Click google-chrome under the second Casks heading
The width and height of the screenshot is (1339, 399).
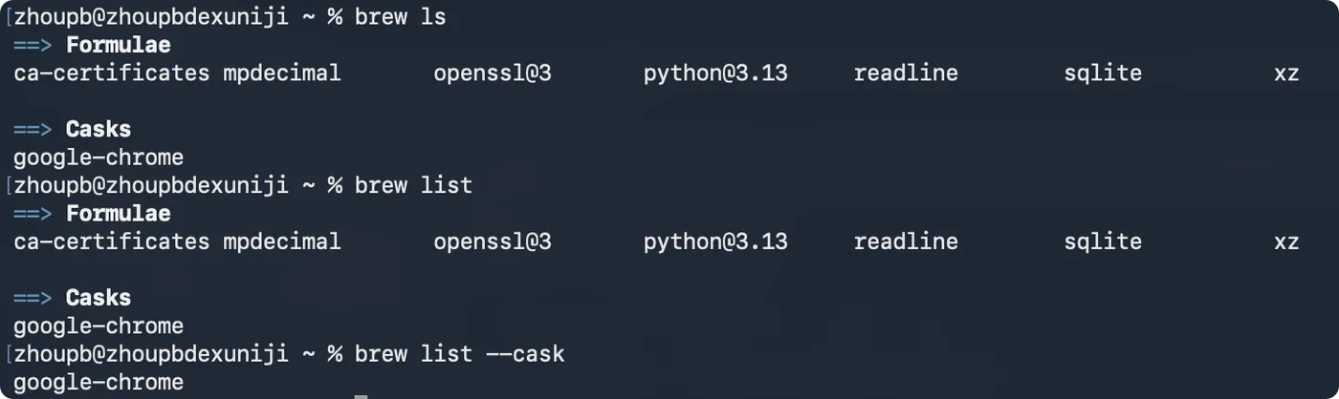(x=99, y=325)
